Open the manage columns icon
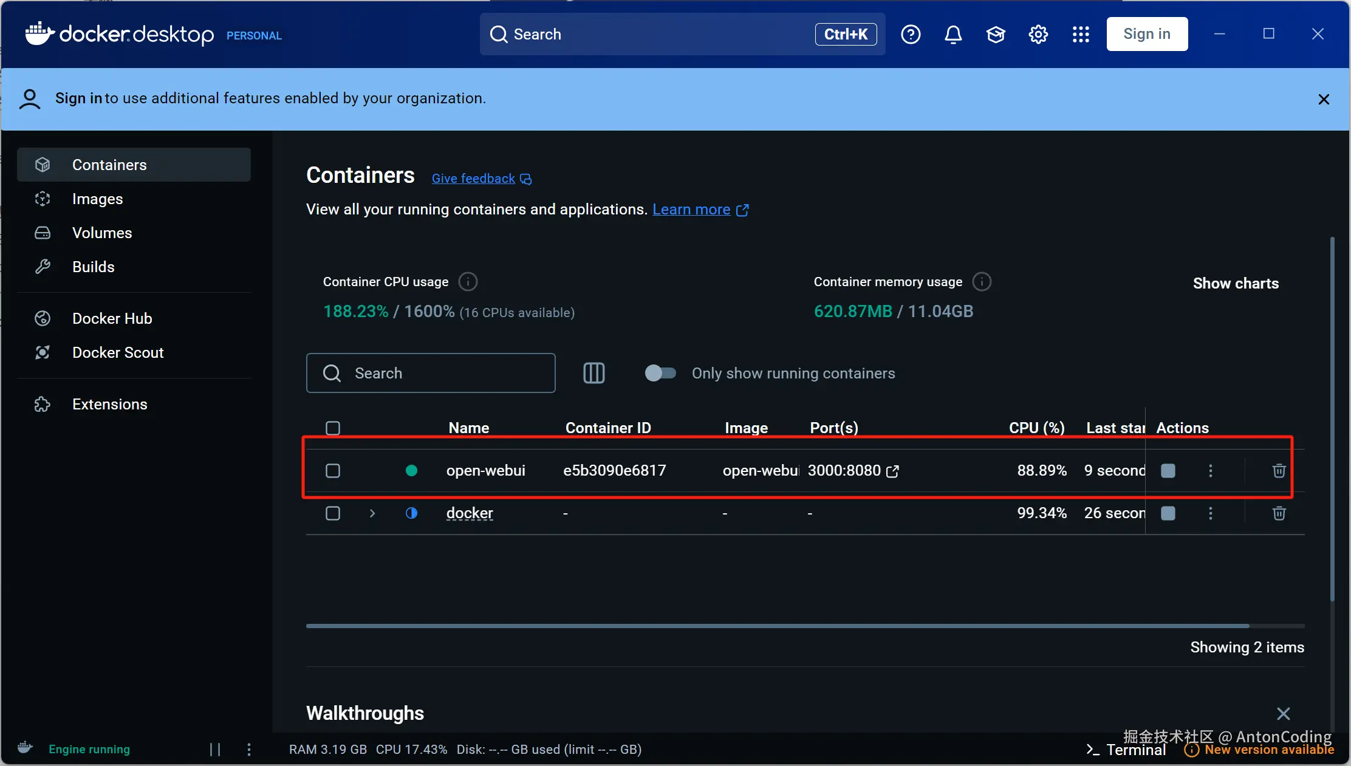Screen dimensions: 1351x766 click(x=593, y=373)
